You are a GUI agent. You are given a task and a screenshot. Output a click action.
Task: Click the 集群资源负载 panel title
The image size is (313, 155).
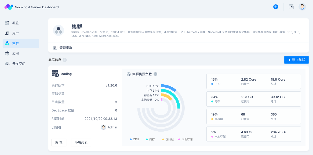pos(142,74)
